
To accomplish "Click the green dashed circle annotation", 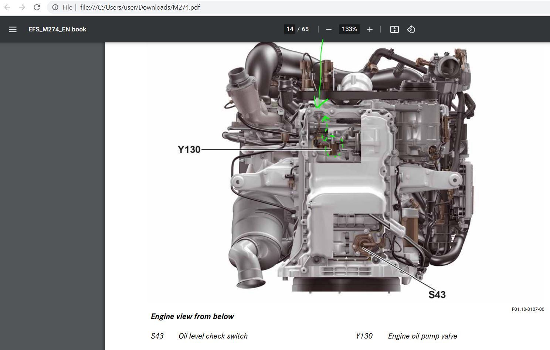I will pos(333,142).
